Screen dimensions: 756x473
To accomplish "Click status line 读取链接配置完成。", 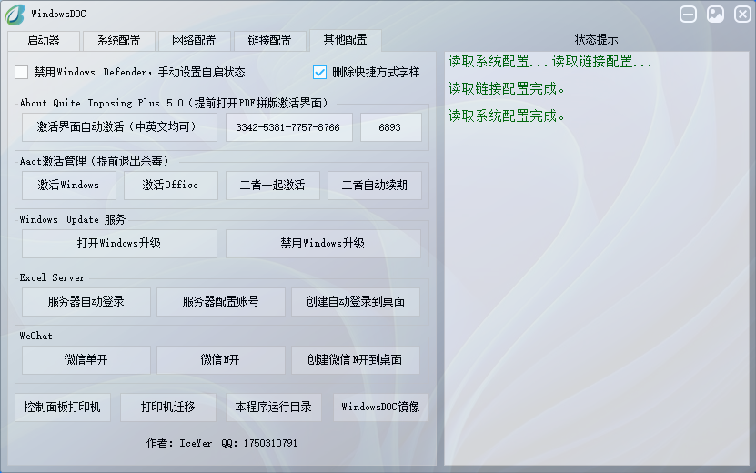I will [x=506, y=89].
